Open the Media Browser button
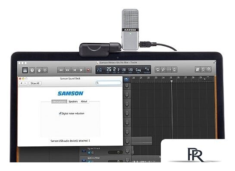The height and width of the screenshot is (171, 235). [209, 70]
